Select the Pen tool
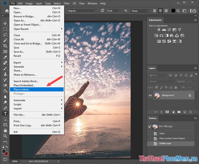The image size is (199, 164). [5, 108]
